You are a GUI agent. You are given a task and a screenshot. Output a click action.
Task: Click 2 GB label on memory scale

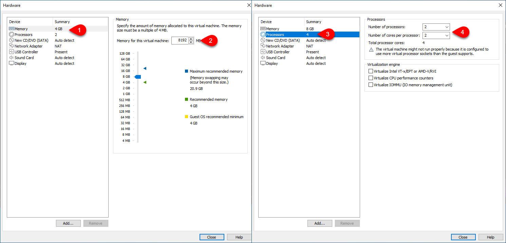coord(126,88)
